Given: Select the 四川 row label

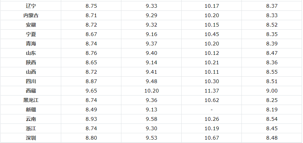Looking at the screenshot, I should (x=31, y=81).
